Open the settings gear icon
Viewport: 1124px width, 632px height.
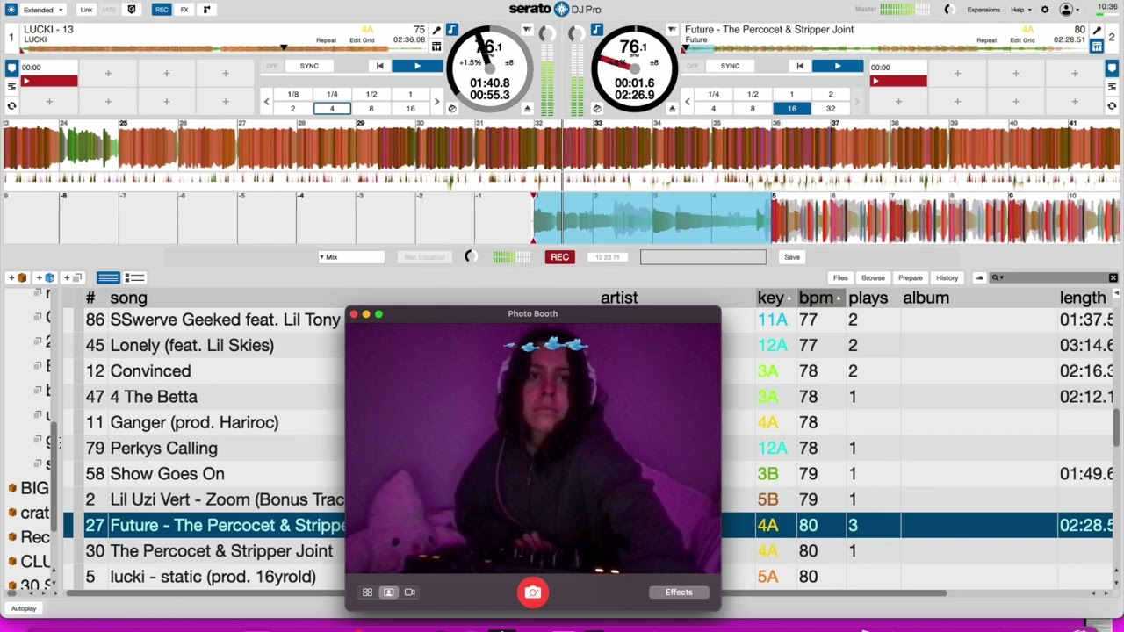pos(1045,10)
